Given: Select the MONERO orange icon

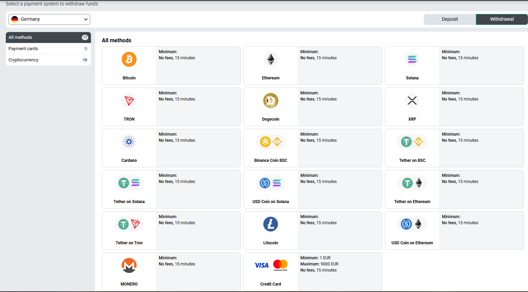Looking at the screenshot, I should point(129,265).
